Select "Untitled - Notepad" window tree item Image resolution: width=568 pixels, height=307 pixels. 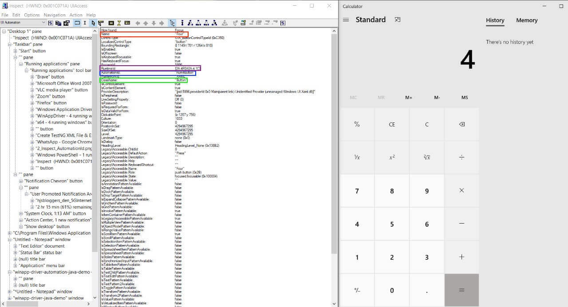[42, 240]
